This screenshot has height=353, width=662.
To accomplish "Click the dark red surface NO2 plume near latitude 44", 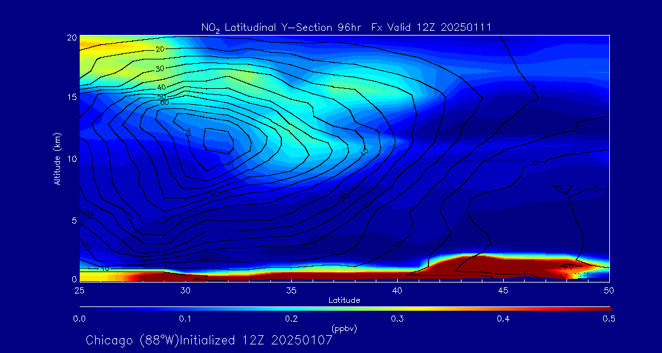I will [x=503, y=267].
